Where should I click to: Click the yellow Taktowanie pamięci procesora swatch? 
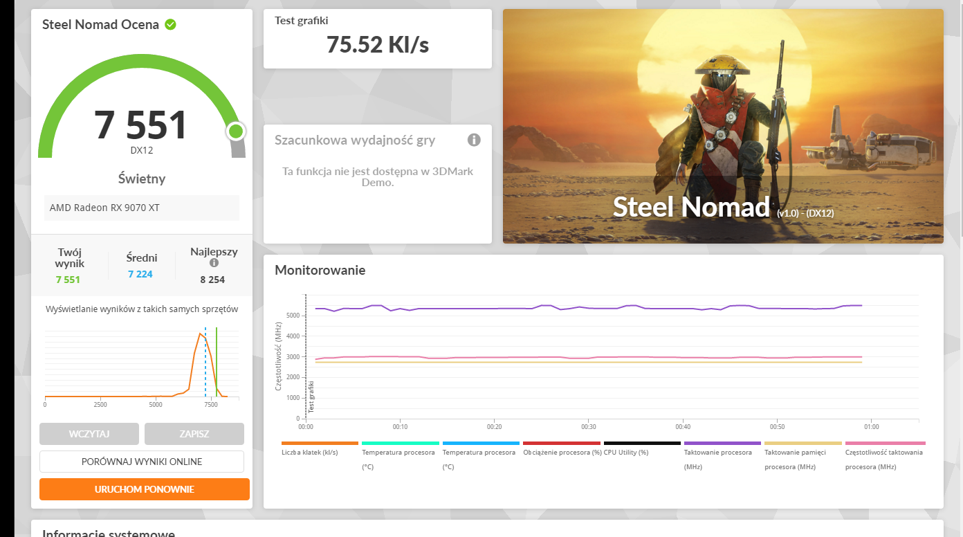(803, 443)
